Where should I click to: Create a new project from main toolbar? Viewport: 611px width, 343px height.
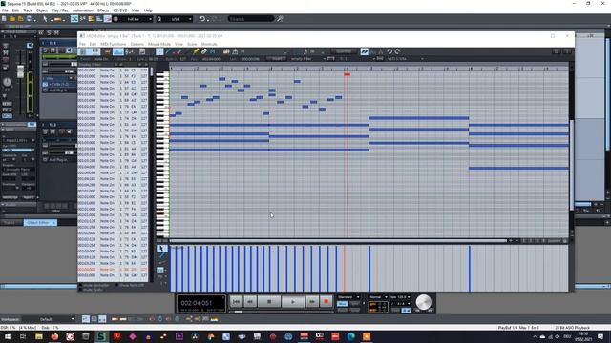click(4, 19)
